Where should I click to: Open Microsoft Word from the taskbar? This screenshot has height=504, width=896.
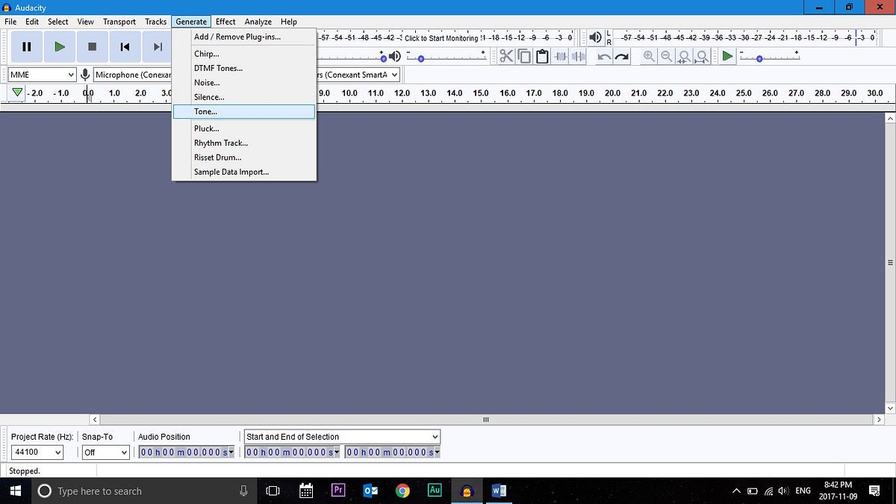(499, 491)
